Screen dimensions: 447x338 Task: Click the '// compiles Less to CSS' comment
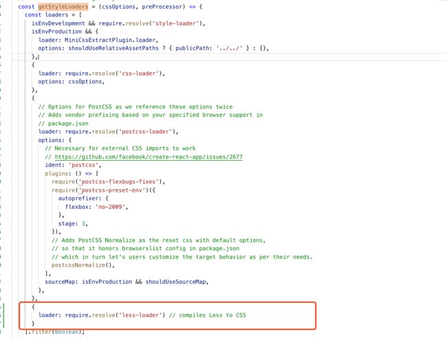click(207, 315)
